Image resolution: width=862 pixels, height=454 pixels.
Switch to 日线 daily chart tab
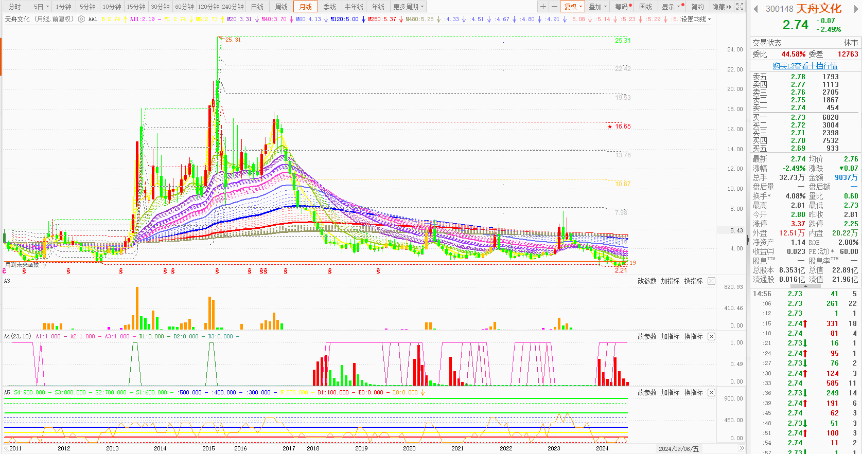(257, 7)
